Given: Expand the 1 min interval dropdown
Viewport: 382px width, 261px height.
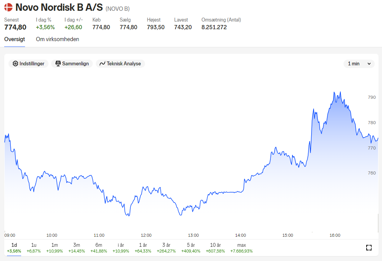Looking at the screenshot, I should [x=359, y=63].
